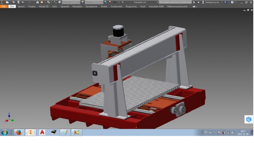The image size is (254, 143).
Task: Click the plus icon in quick access toolbar
Action: point(119,2)
